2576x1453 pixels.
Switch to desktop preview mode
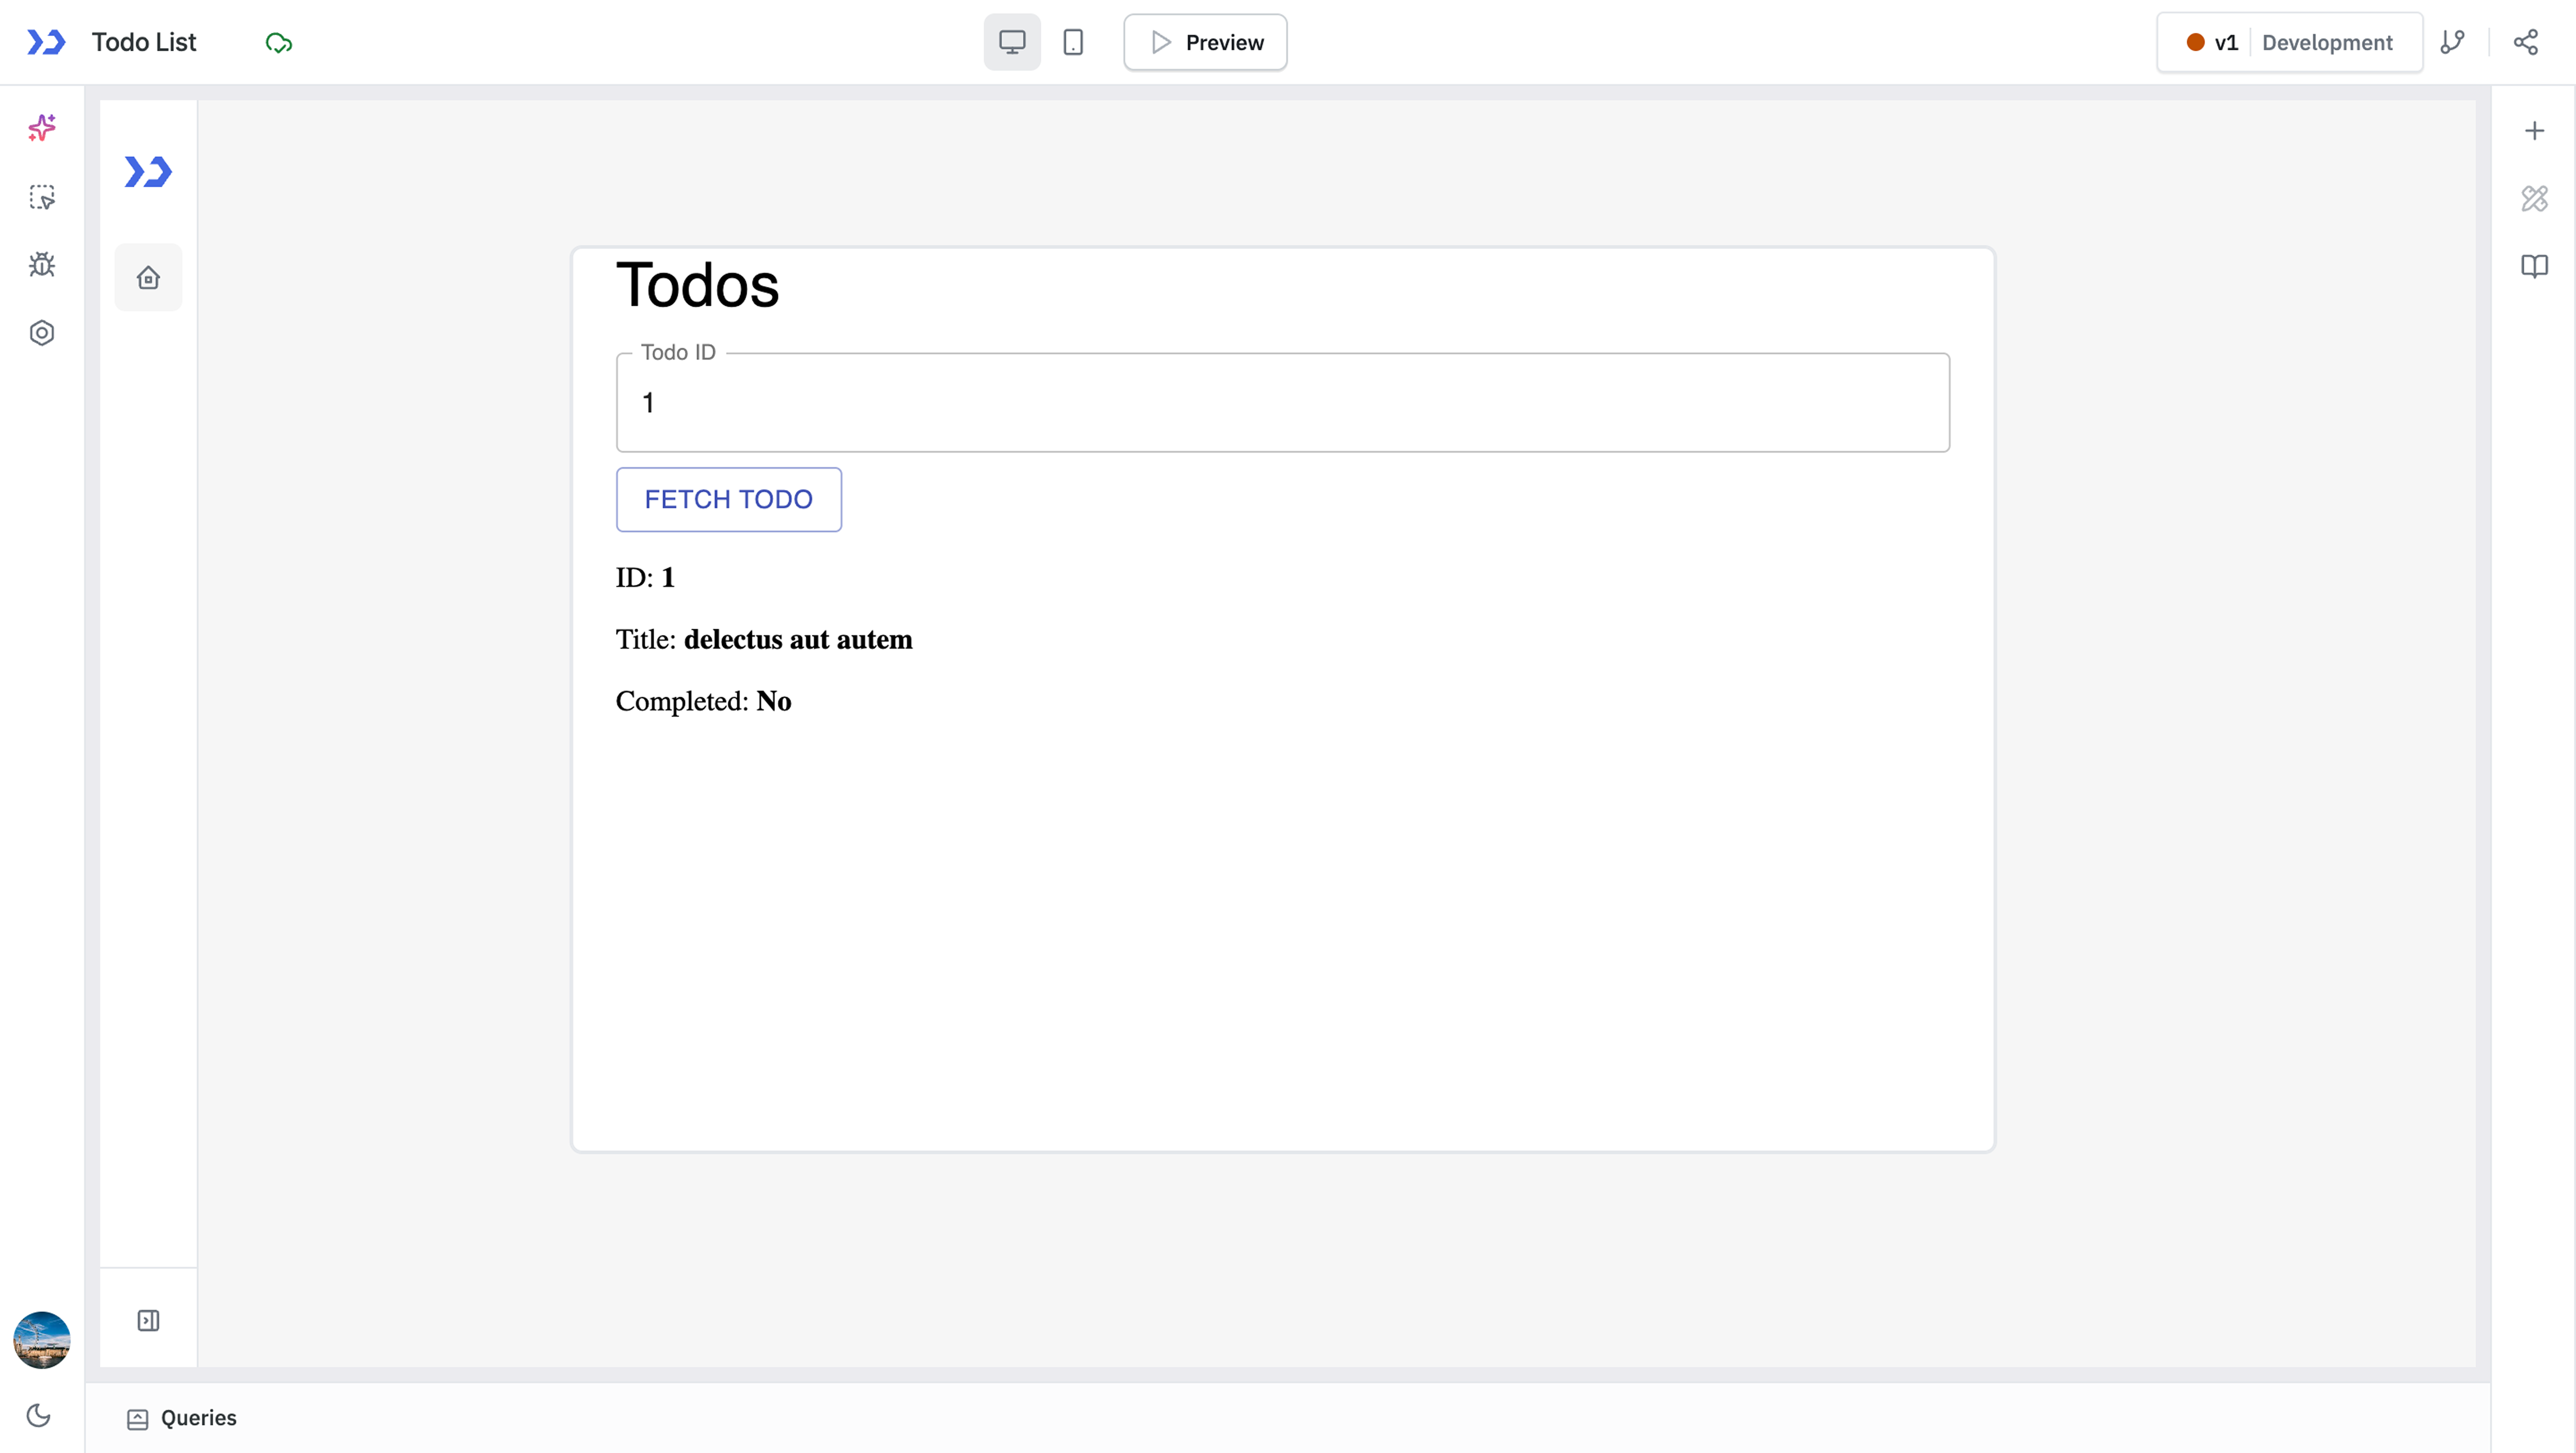pyautogui.click(x=1012, y=42)
